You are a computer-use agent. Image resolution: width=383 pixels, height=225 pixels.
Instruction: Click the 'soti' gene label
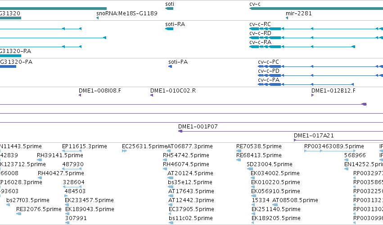(170, 4)
